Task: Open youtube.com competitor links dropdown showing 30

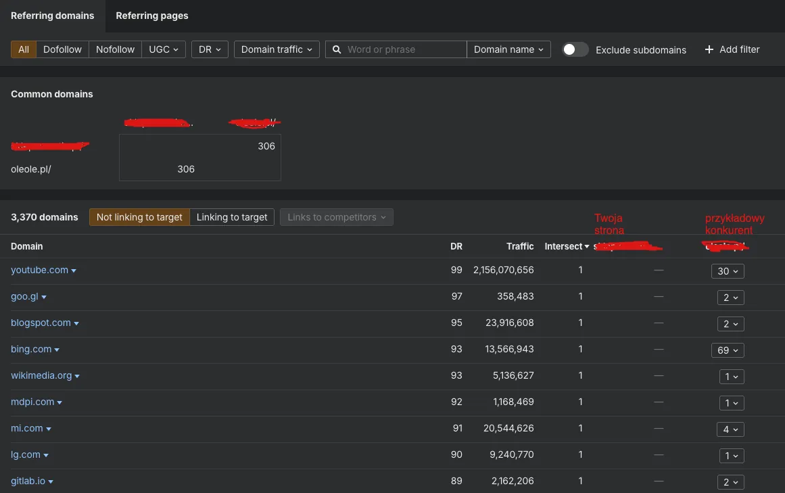Action: 728,271
